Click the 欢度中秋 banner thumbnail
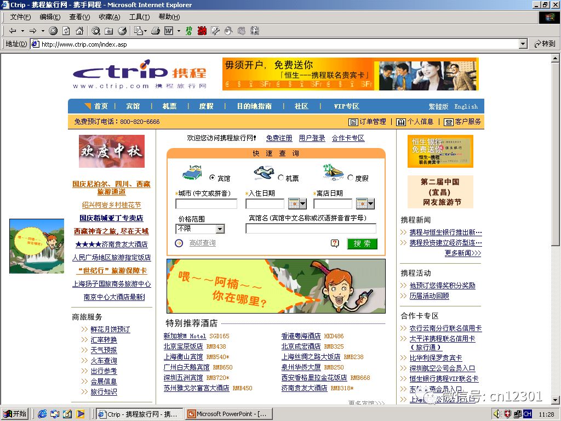 112,151
